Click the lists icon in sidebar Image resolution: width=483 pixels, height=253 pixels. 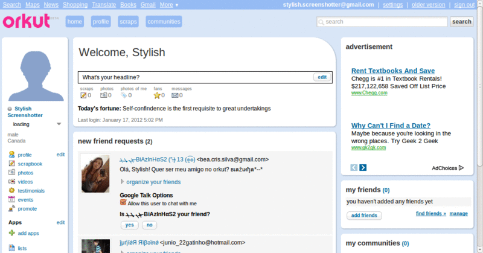click(x=11, y=248)
